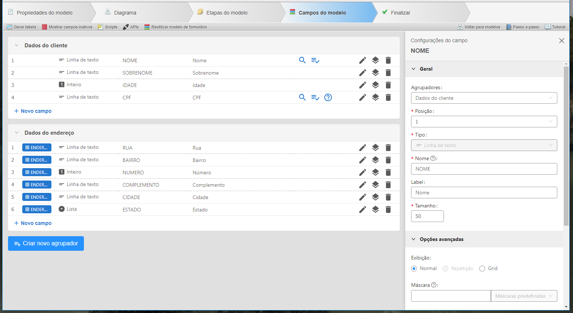The image size is (573, 313).
Task: Open layers icon for SOBRENOME row
Action: [375, 73]
